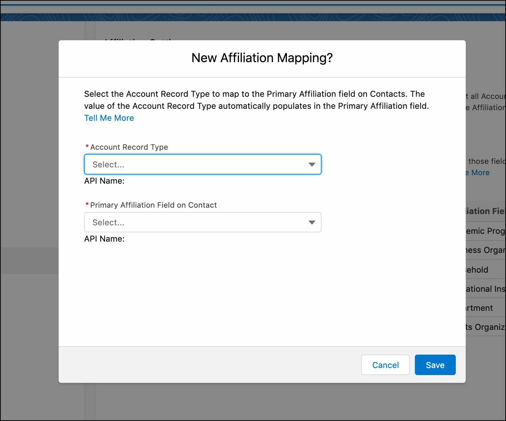
Task: Click the Tell Me More link
Action: 109,118
